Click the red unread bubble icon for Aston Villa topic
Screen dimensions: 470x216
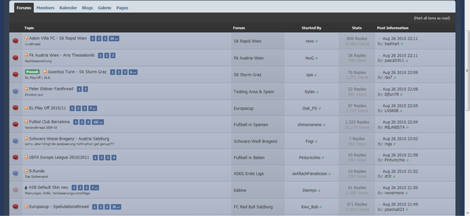pos(15,41)
